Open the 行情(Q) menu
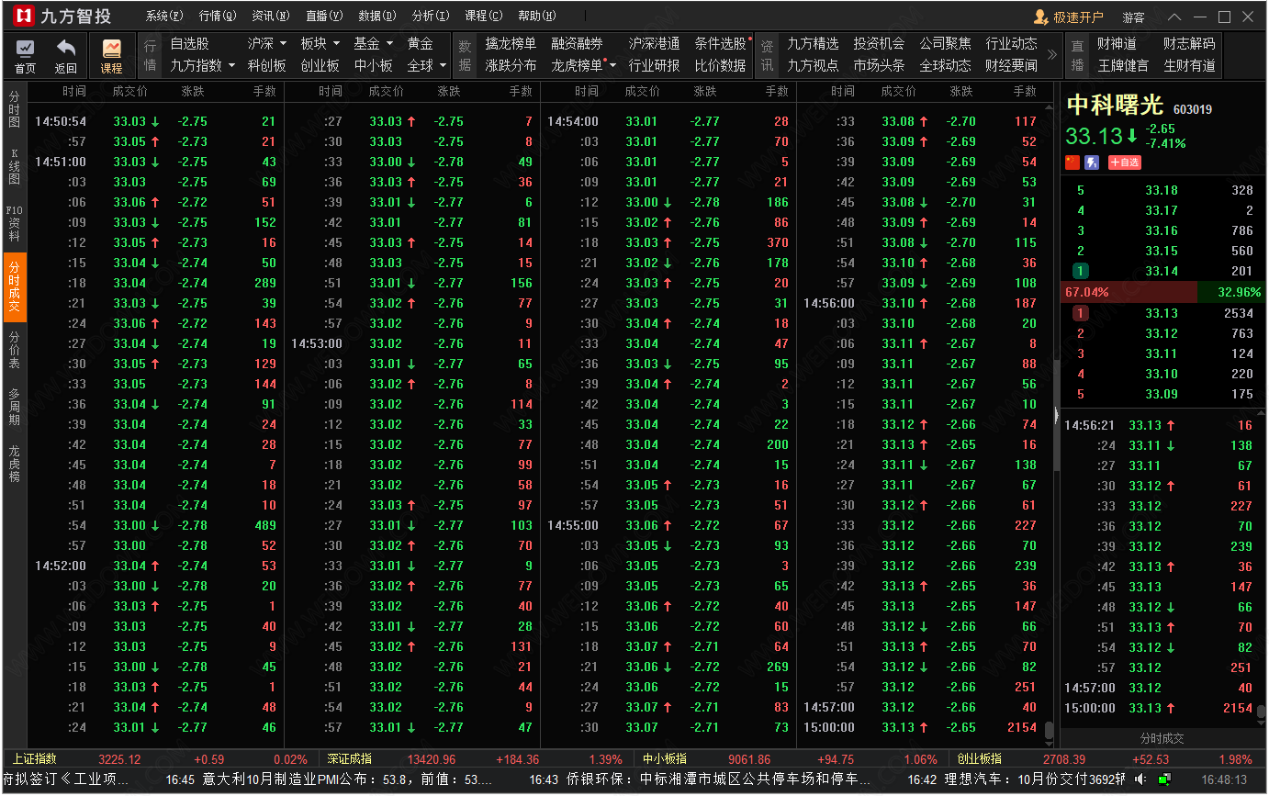 pyautogui.click(x=218, y=17)
